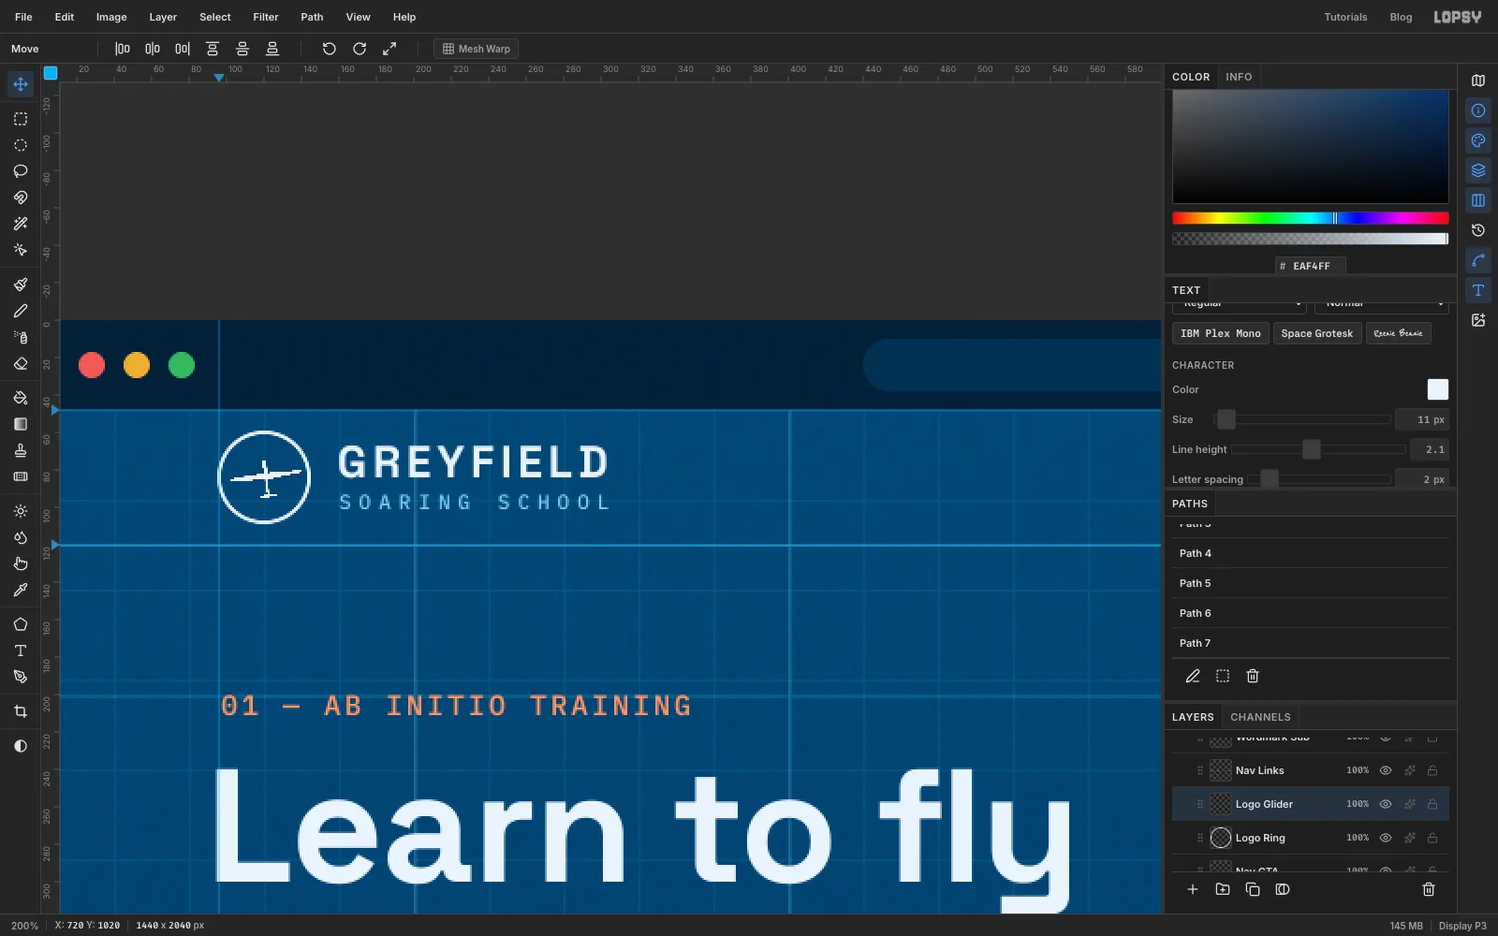Viewport: 1498px width, 936px height.
Task: Hide the Logo Glider layer
Action: [x=1386, y=804]
